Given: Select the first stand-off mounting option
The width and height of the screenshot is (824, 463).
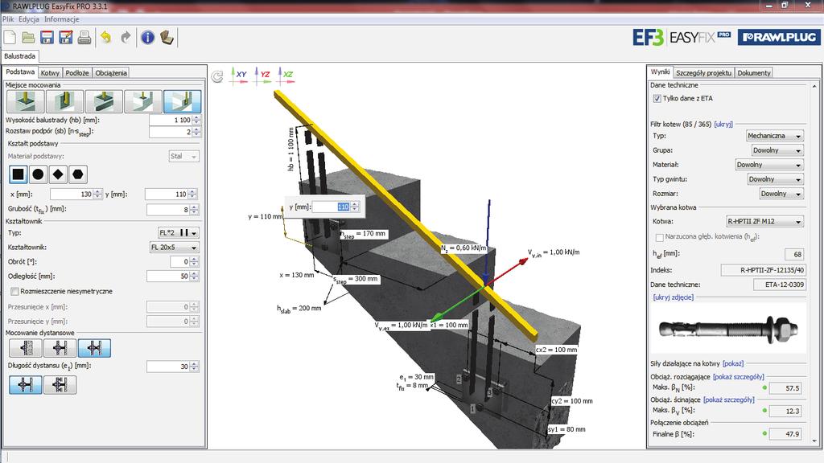Looking at the screenshot, I should click(25, 348).
